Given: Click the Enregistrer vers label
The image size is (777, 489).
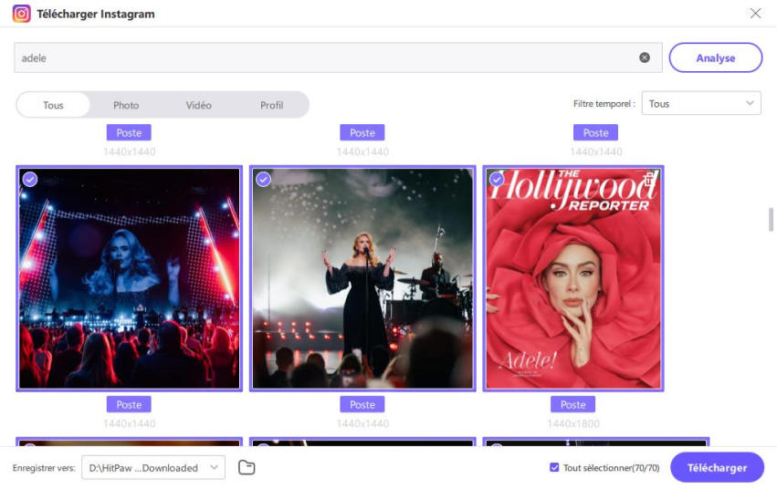Looking at the screenshot, I should click(44, 468).
